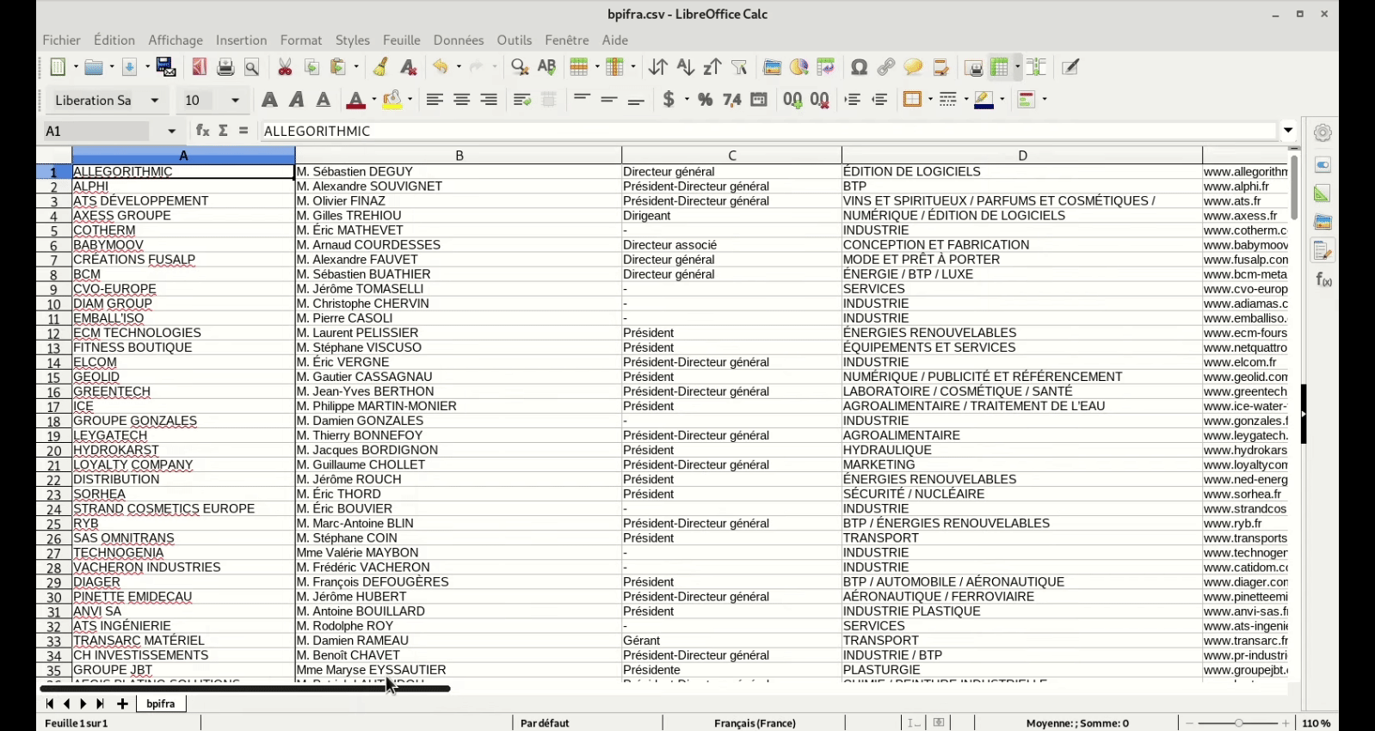Image resolution: width=1375 pixels, height=731 pixels.
Task: Expand the formula bar
Action: click(1288, 131)
